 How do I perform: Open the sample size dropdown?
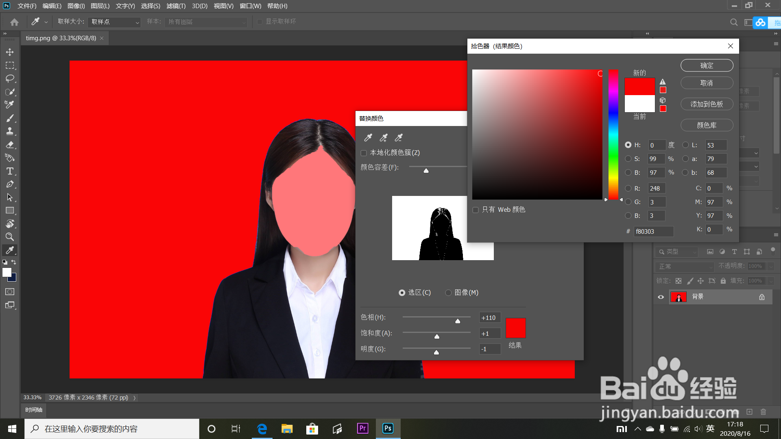coord(114,22)
